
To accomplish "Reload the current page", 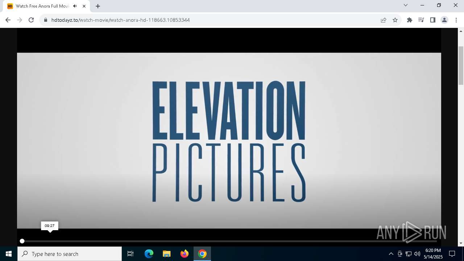I will pos(31,20).
